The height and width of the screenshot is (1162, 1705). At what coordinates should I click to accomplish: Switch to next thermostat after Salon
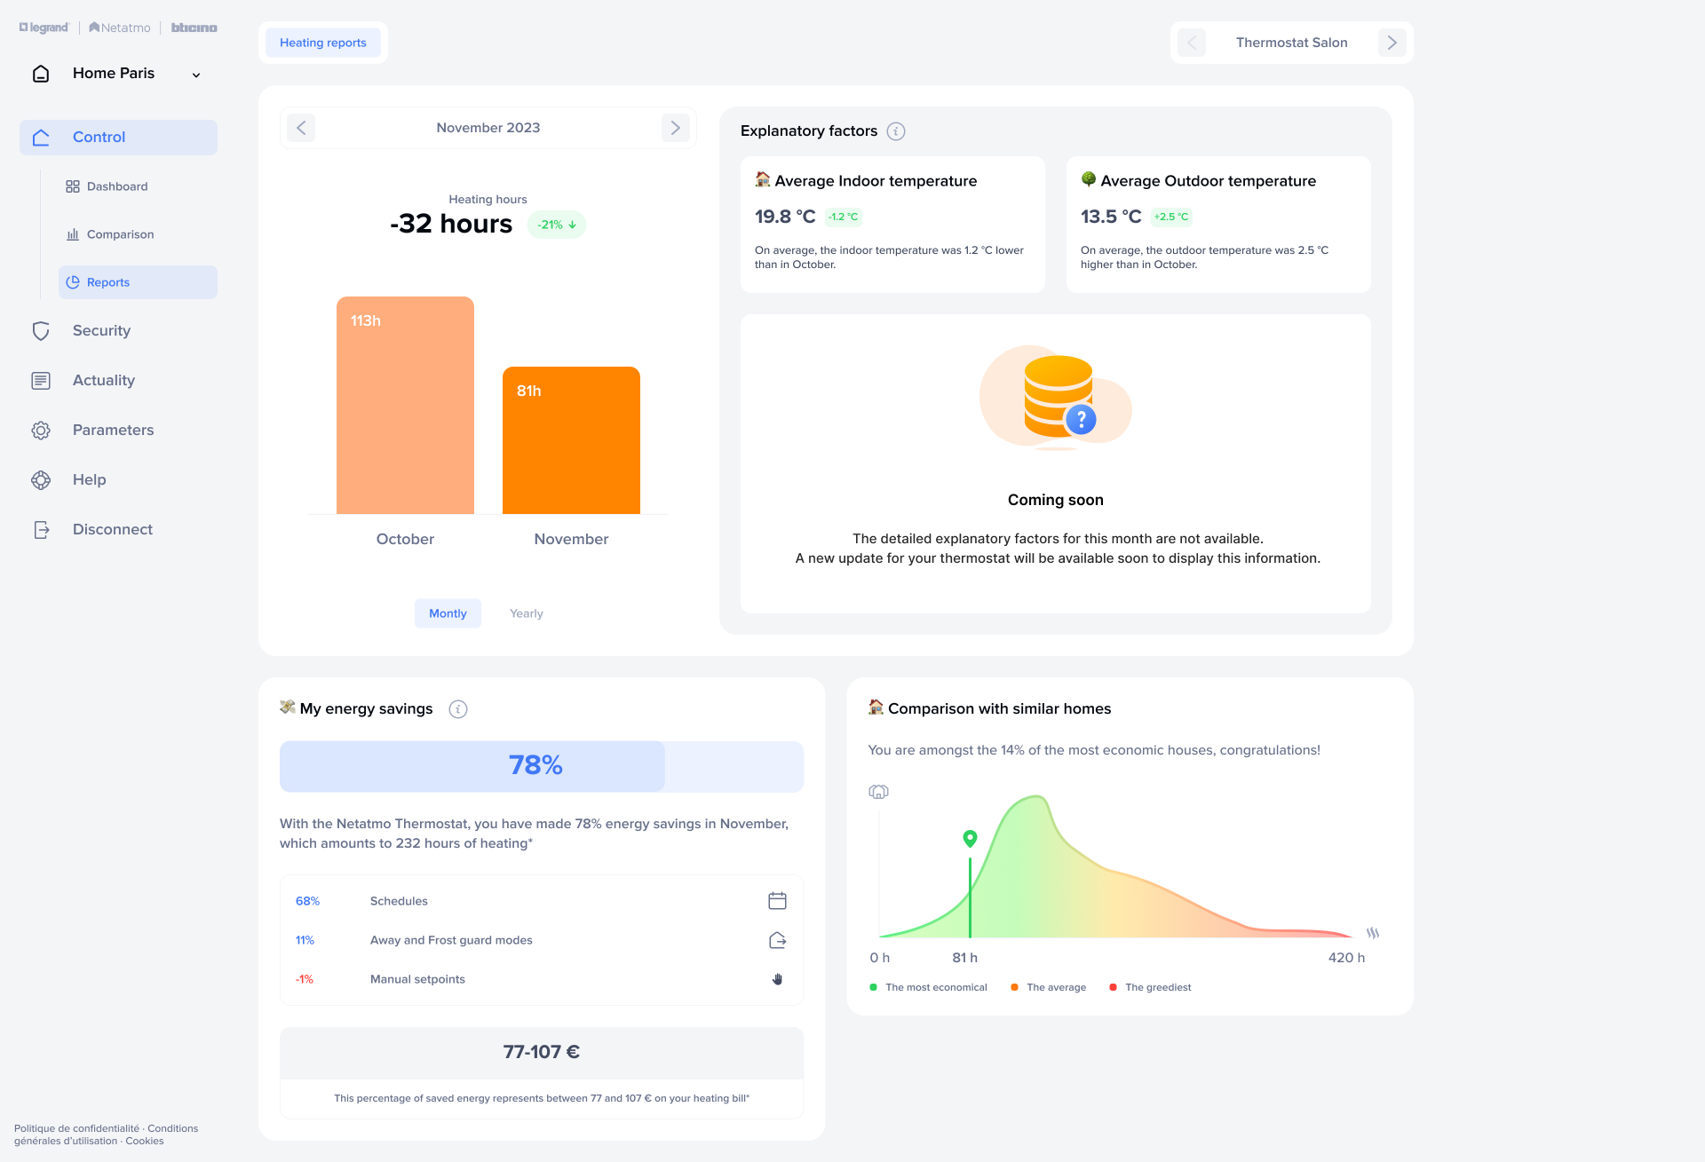1392,43
